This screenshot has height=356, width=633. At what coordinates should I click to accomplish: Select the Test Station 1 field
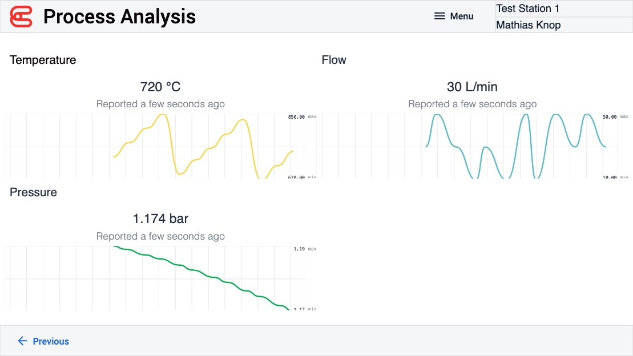coord(563,9)
